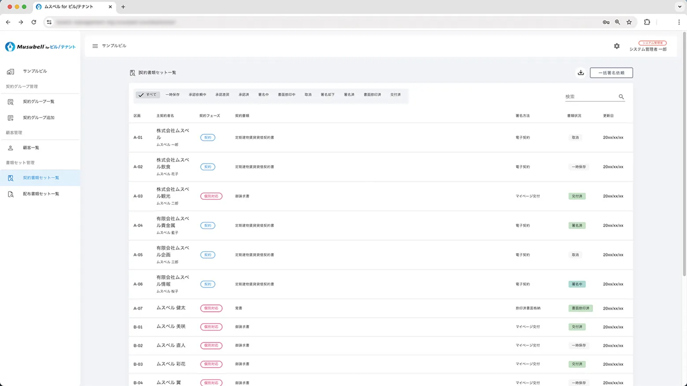The image size is (687, 386).
Task: Collapse the sidebar with the hamburger icon
Action: pos(95,46)
